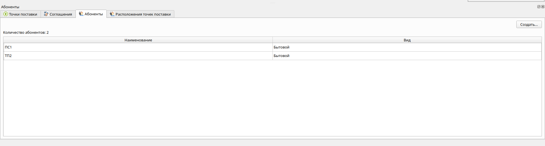This screenshot has height=146, width=545.
Task: Click the icon on Расположения точек поставки tab
Action: (x=112, y=14)
